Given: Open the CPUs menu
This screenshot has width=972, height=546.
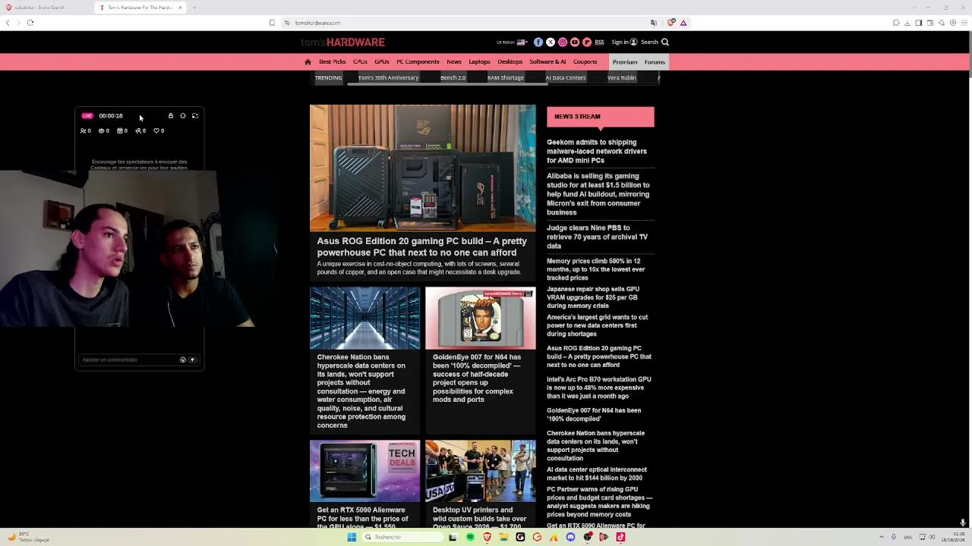Looking at the screenshot, I should coord(360,62).
